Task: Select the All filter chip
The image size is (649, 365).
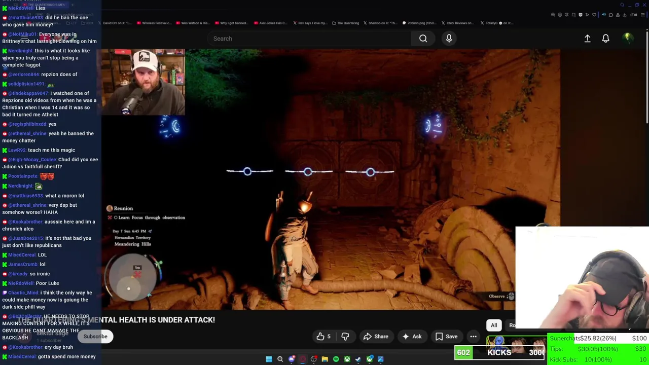Action: [494, 325]
